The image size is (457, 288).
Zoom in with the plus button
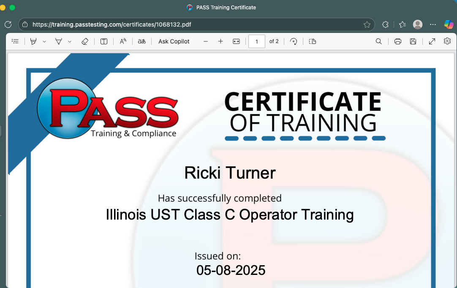(220, 41)
